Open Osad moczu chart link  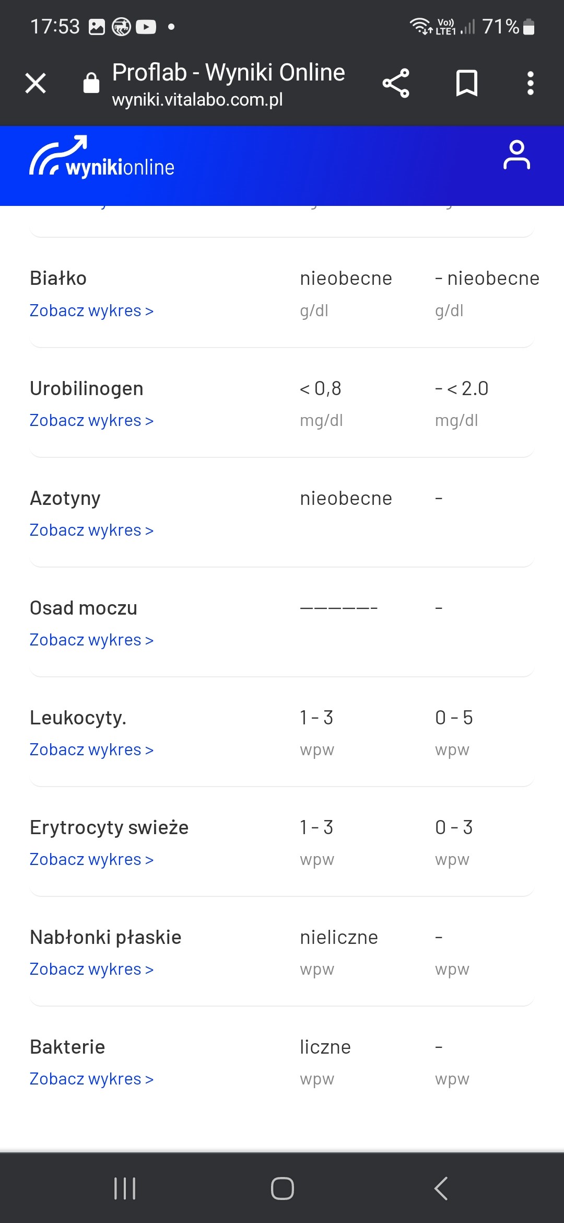(x=91, y=640)
